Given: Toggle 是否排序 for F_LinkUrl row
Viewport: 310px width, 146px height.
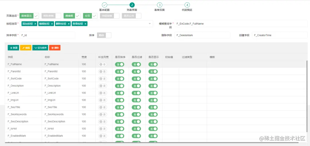Looking at the screenshot, I should coord(120,93).
